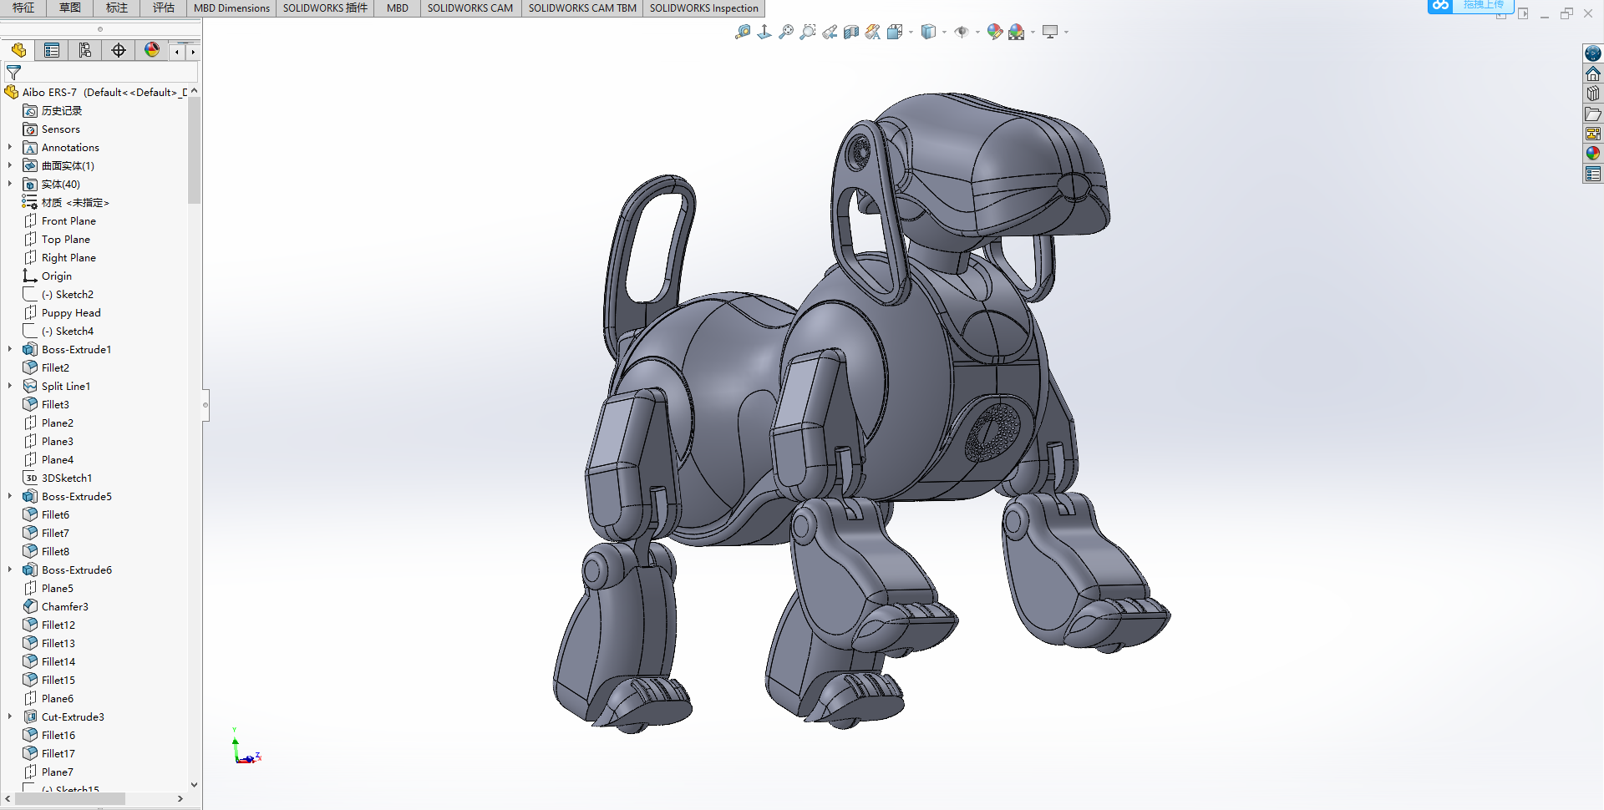Viewport: 1604px width, 810px height.
Task: Expand the Boss-Extrude6 feature
Action: pos(10,570)
